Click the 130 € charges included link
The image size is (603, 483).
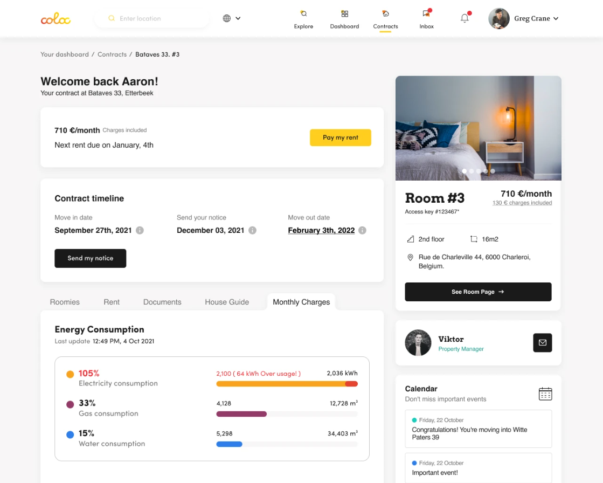[x=522, y=203]
